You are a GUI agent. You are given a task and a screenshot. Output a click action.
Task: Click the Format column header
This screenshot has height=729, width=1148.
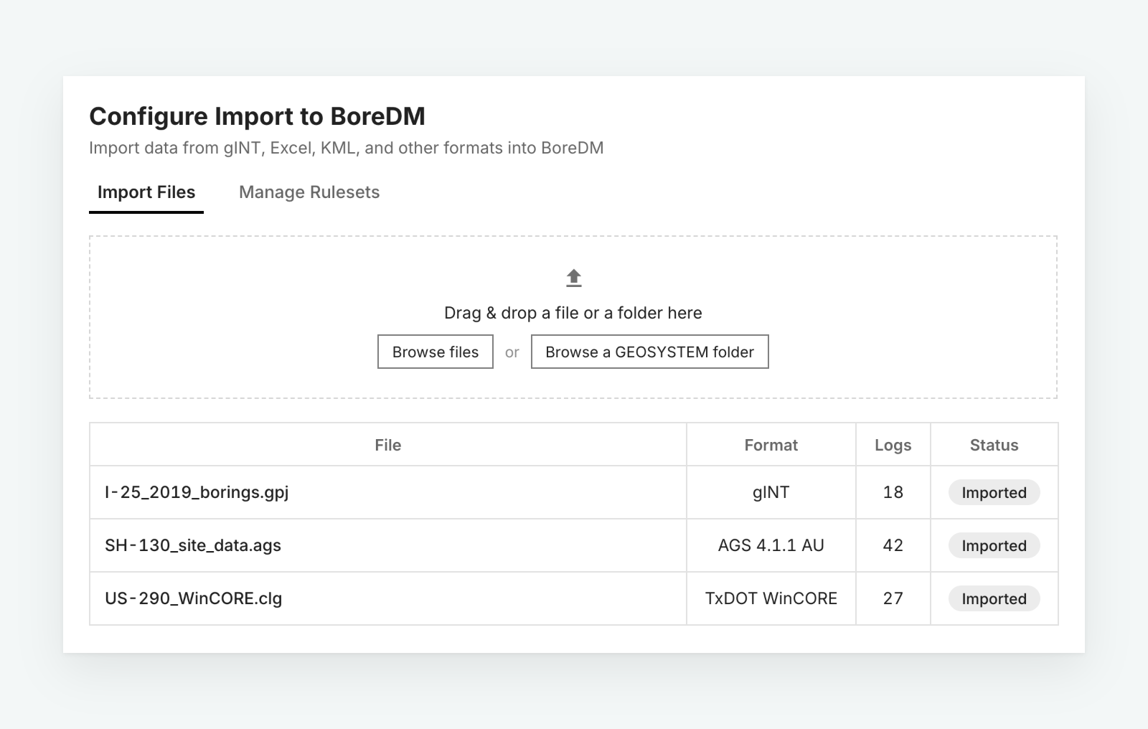point(771,445)
